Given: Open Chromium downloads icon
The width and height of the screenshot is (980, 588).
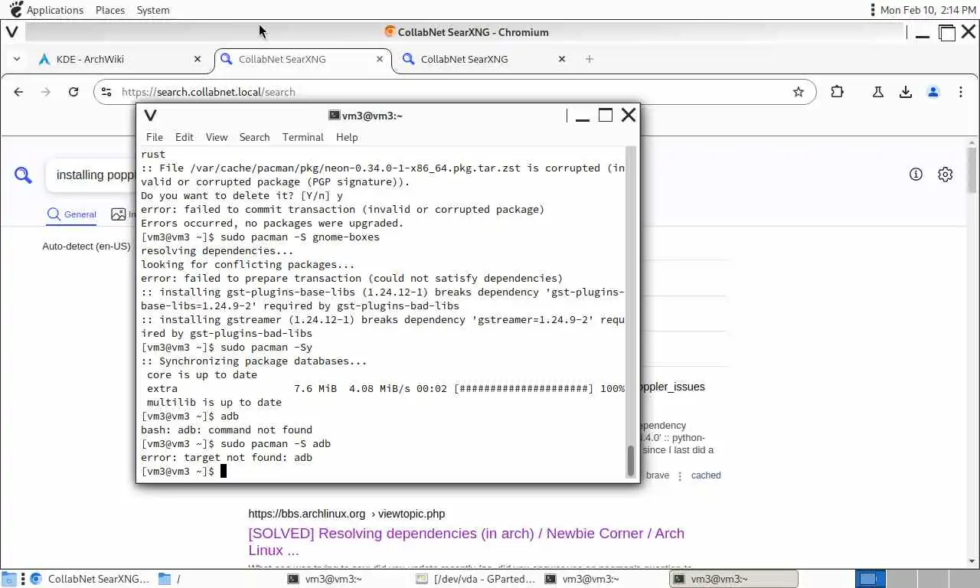Looking at the screenshot, I should point(906,92).
